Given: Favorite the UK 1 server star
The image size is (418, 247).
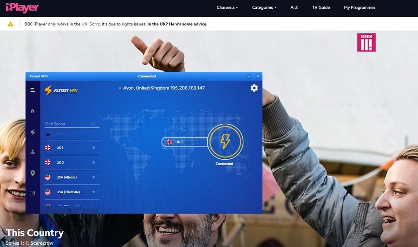Looking at the screenshot, I should coord(93,147).
